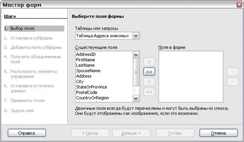Viewport: 244px width, 142px height.
Task: Remove all fields with the << button
Action: (x=149, y=92)
